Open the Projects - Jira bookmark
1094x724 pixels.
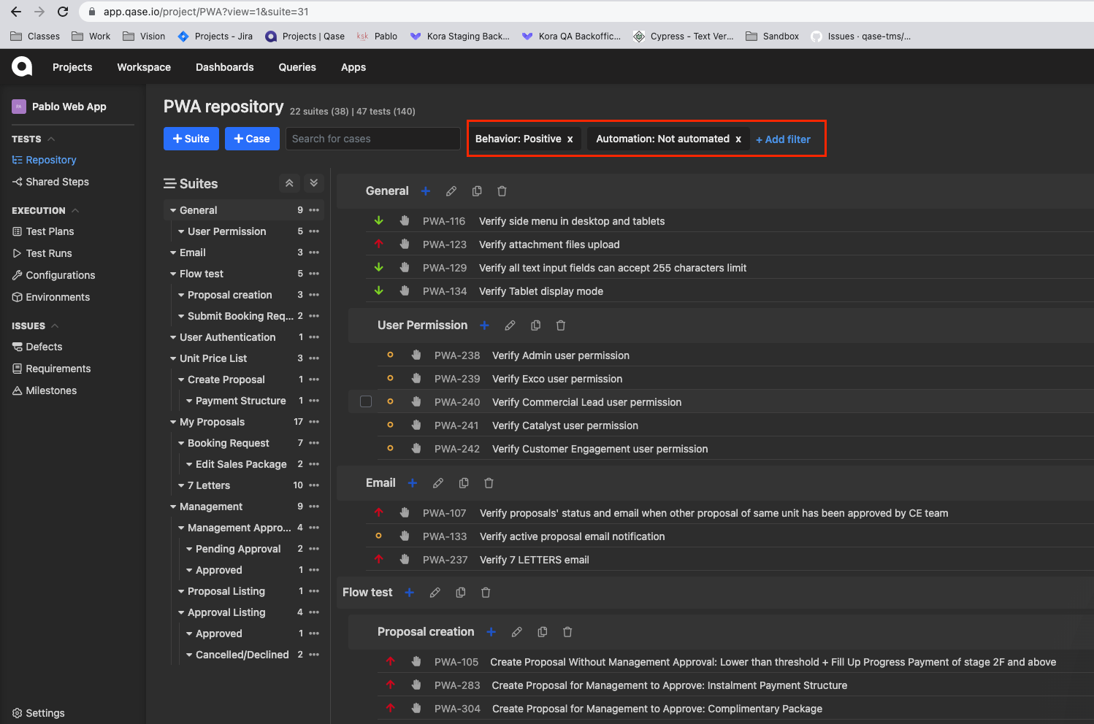(215, 36)
